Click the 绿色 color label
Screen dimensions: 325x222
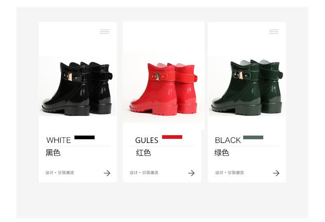[222, 153]
